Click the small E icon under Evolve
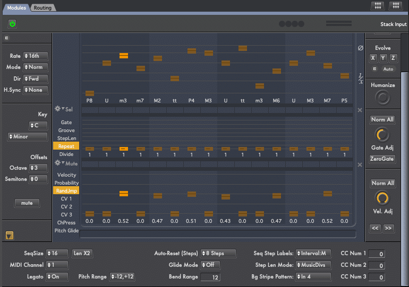Image resolution: width=409 pixels, height=287 pixels. 374,69
